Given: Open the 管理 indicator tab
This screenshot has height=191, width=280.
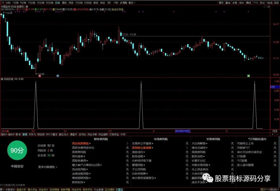Looking at the screenshot, I should (25, 134).
